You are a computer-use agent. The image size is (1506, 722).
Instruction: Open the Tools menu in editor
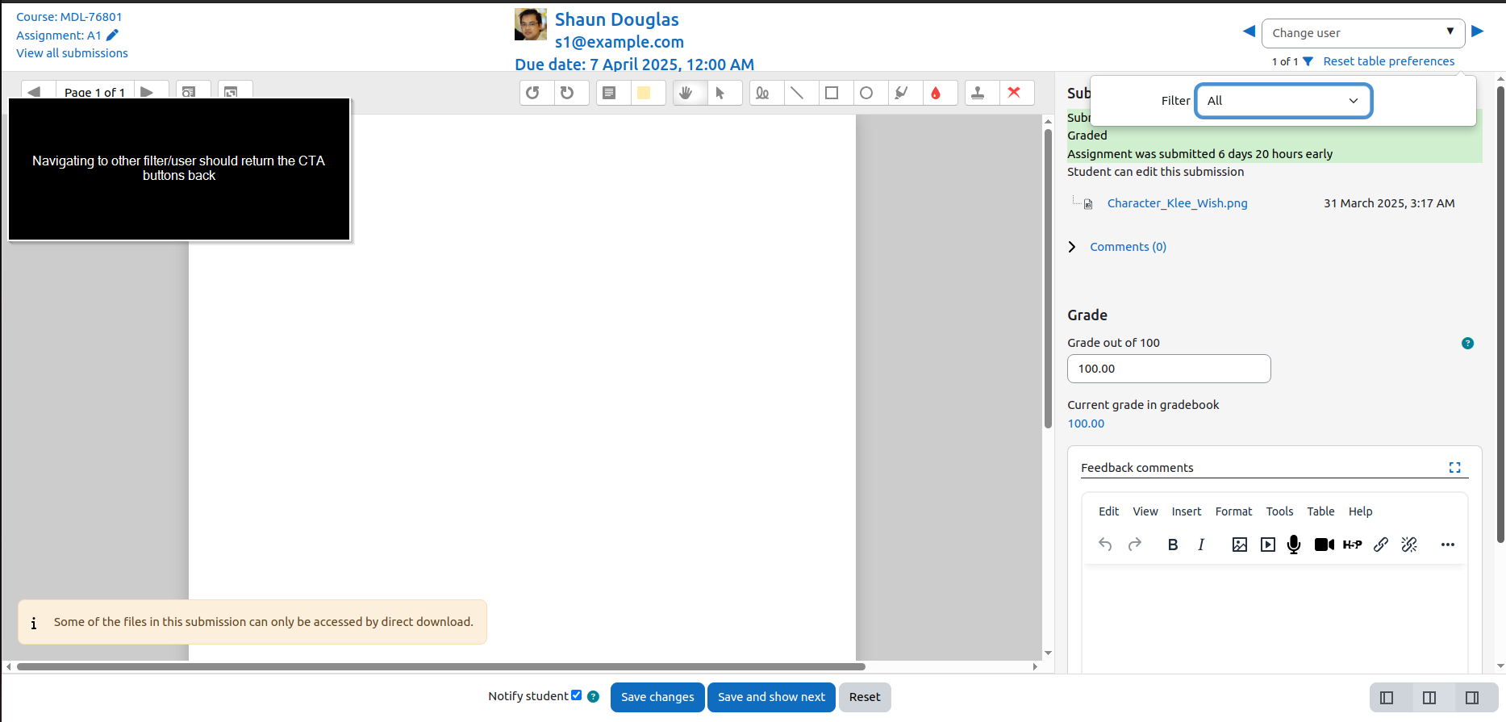point(1279,511)
